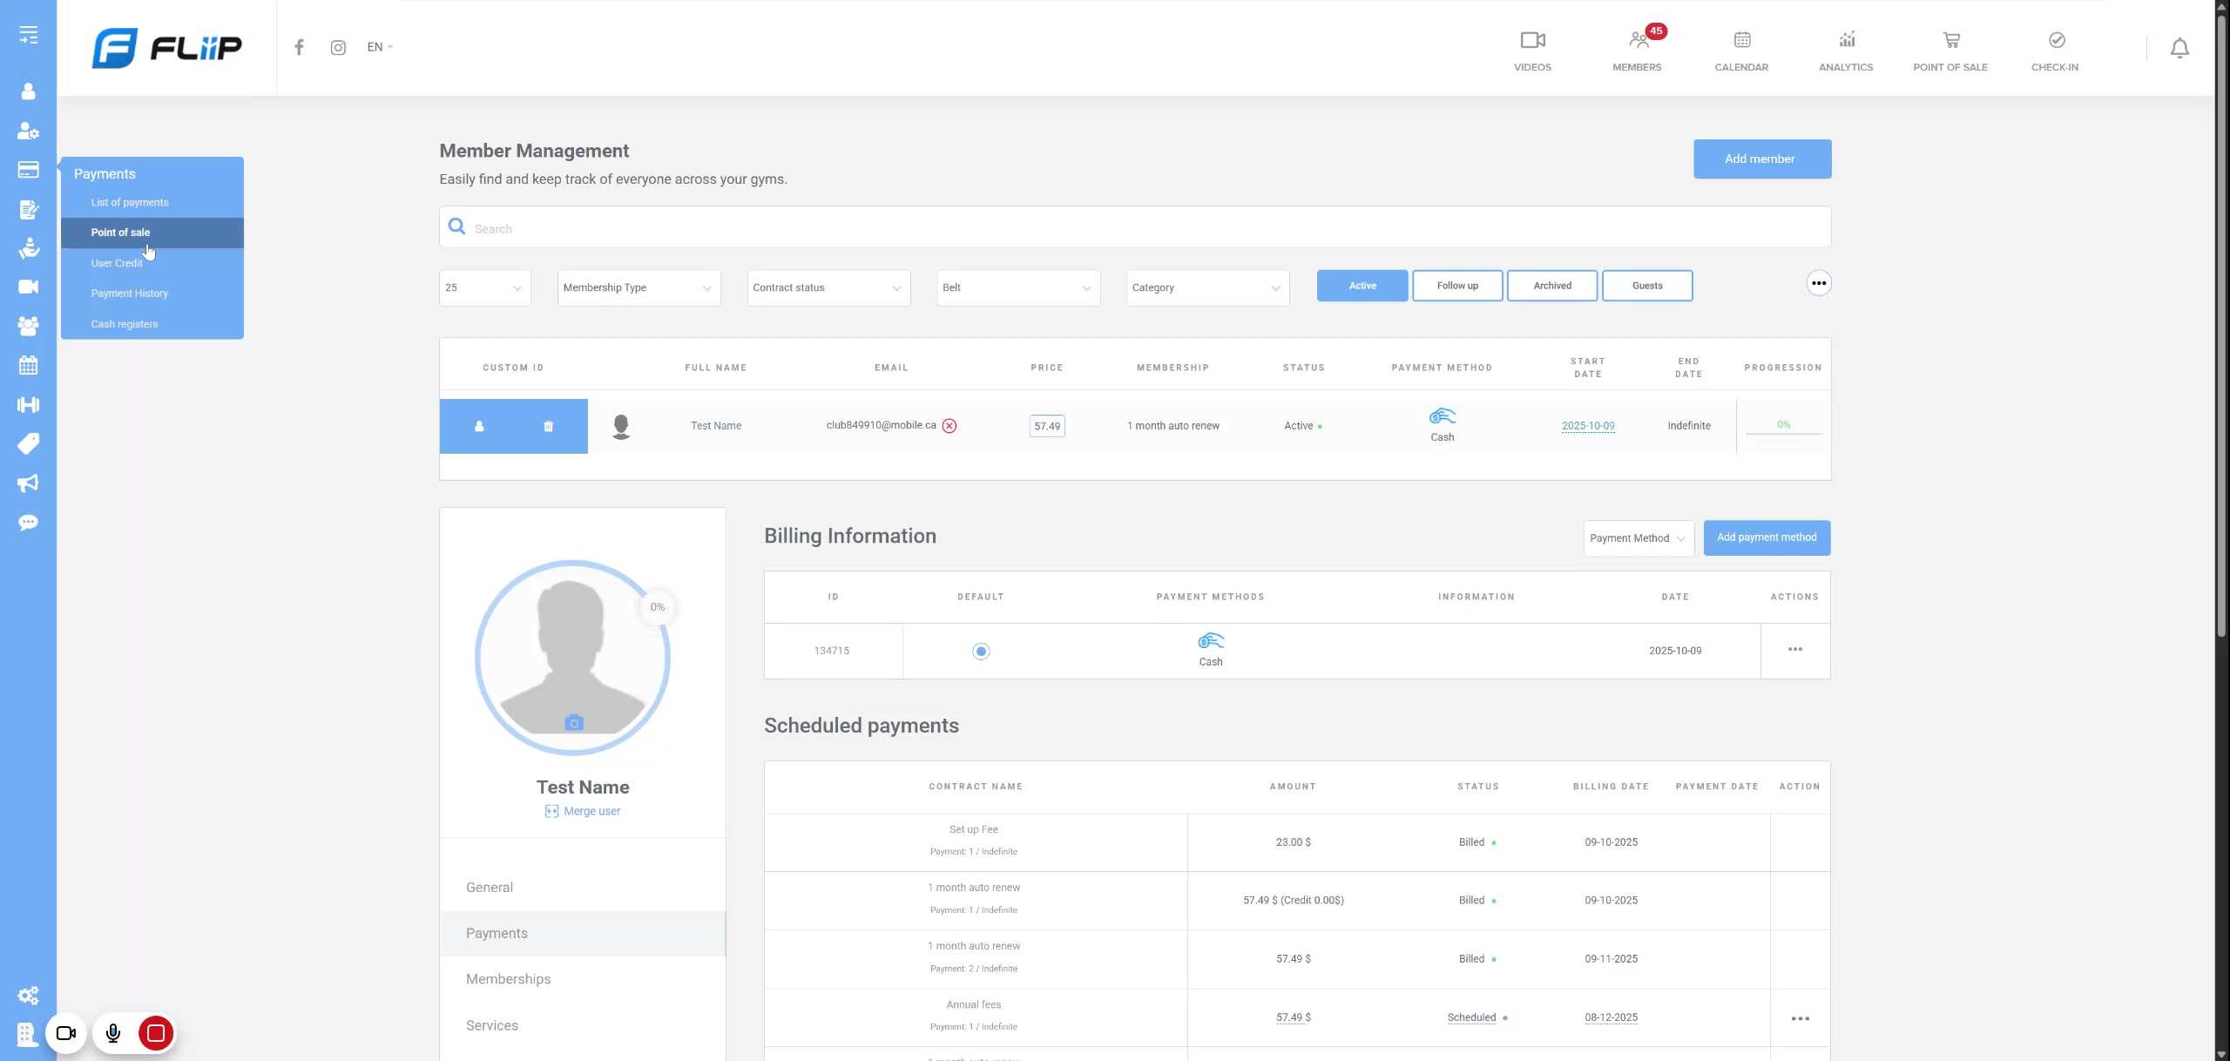Click the credit card payments sidebar icon

28,170
